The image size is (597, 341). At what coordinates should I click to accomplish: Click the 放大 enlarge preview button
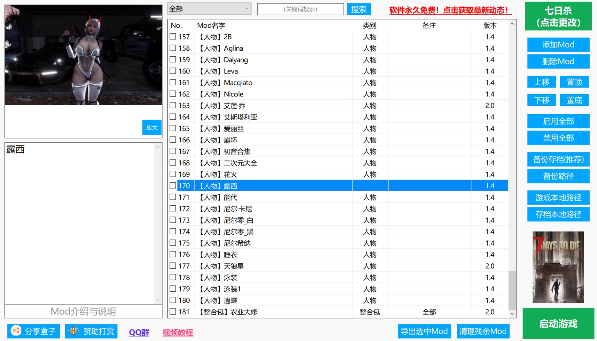click(x=152, y=127)
